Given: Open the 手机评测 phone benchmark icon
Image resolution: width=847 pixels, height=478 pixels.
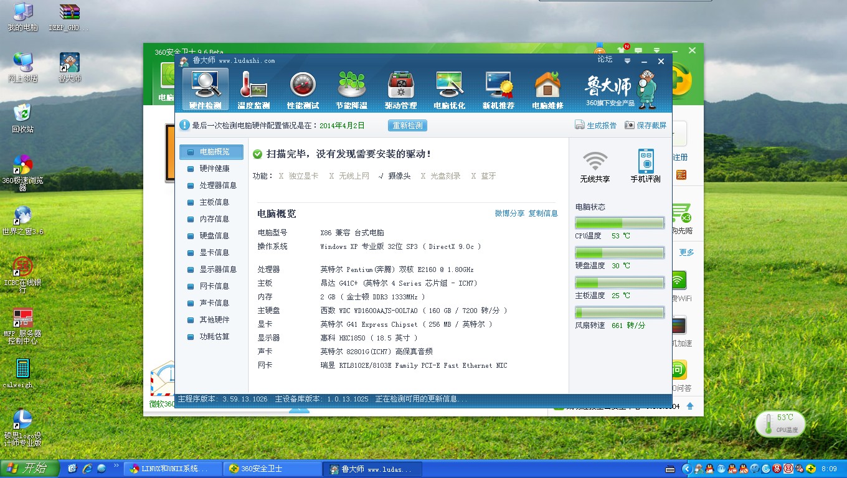Looking at the screenshot, I should coord(646,167).
